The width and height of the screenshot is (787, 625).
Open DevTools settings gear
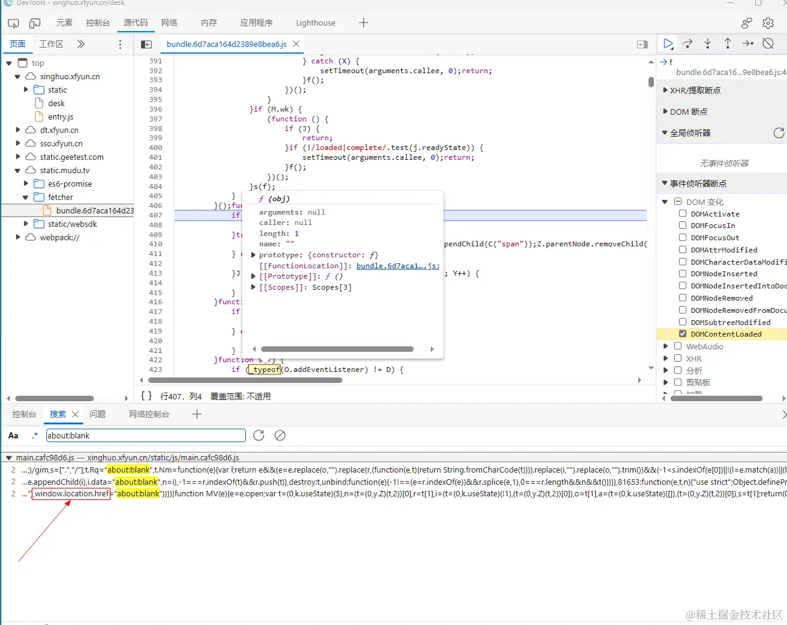click(768, 23)
